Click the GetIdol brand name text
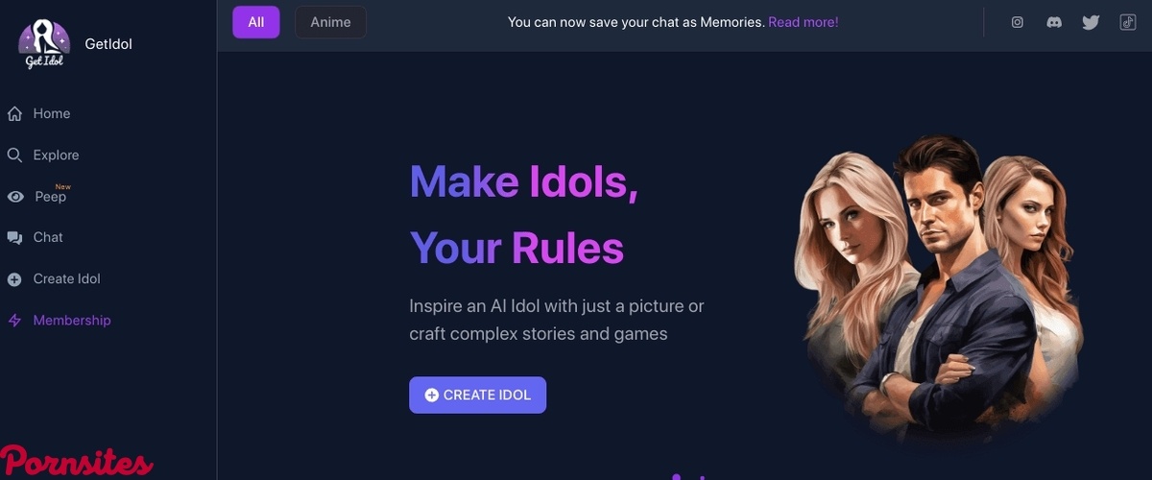 click(108, 44)
